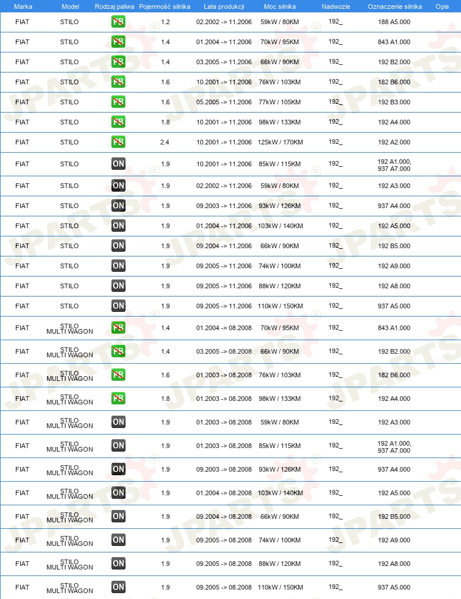Click ON icon in Multi Wagon 103kW / 140KM row

(118, 493)
